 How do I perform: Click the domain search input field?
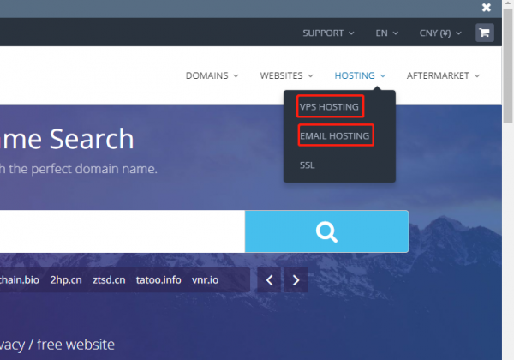120,231
